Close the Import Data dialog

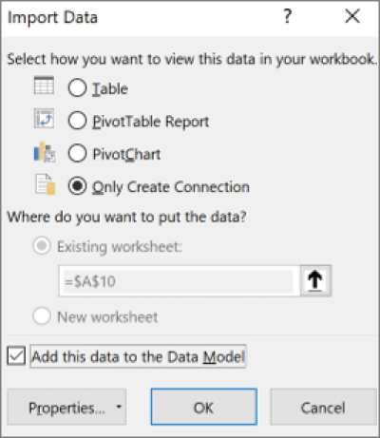coord(352,16)
